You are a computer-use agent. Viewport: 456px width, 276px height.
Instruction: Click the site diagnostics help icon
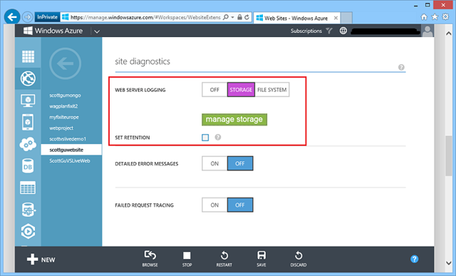click(401, 67)
